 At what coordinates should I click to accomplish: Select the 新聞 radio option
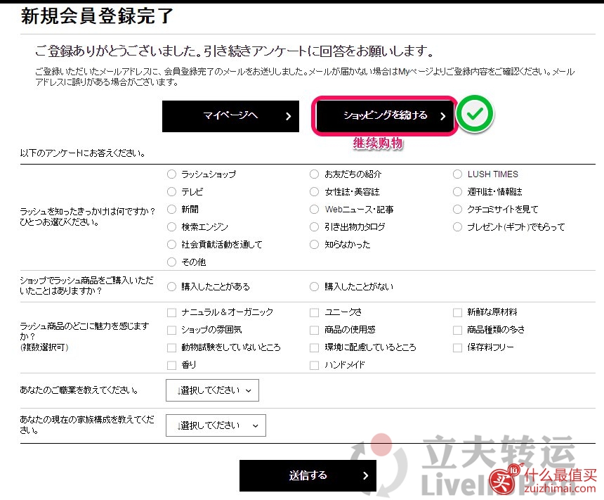tap(171, 210)
